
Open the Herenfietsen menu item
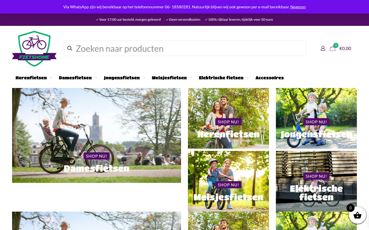click(x=31, y=78)
